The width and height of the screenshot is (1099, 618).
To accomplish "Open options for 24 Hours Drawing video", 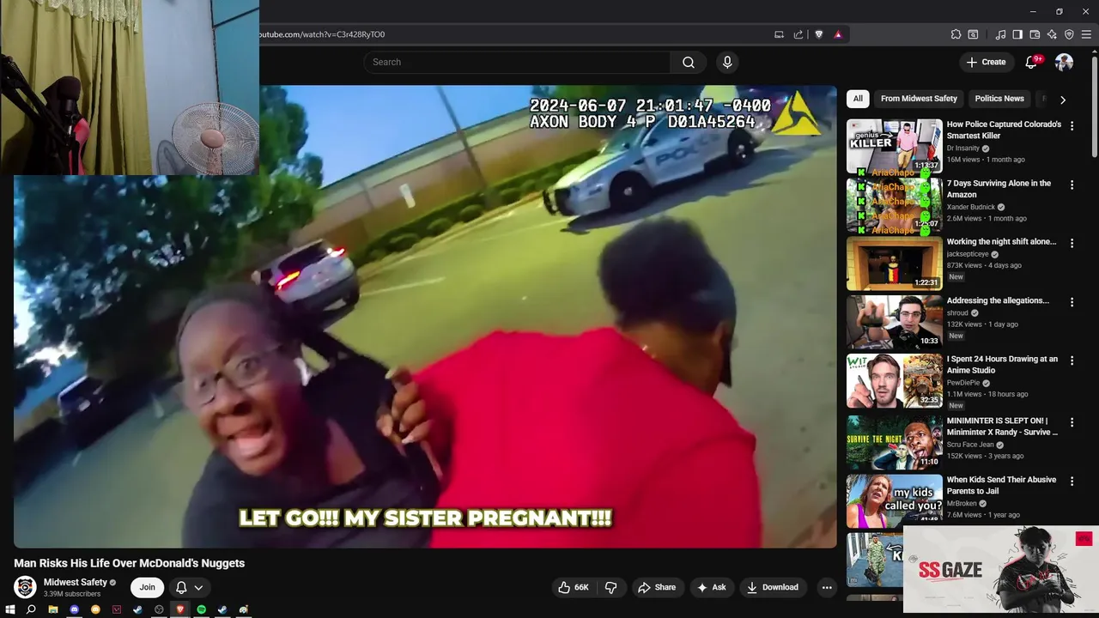I will click(1072, 361).
